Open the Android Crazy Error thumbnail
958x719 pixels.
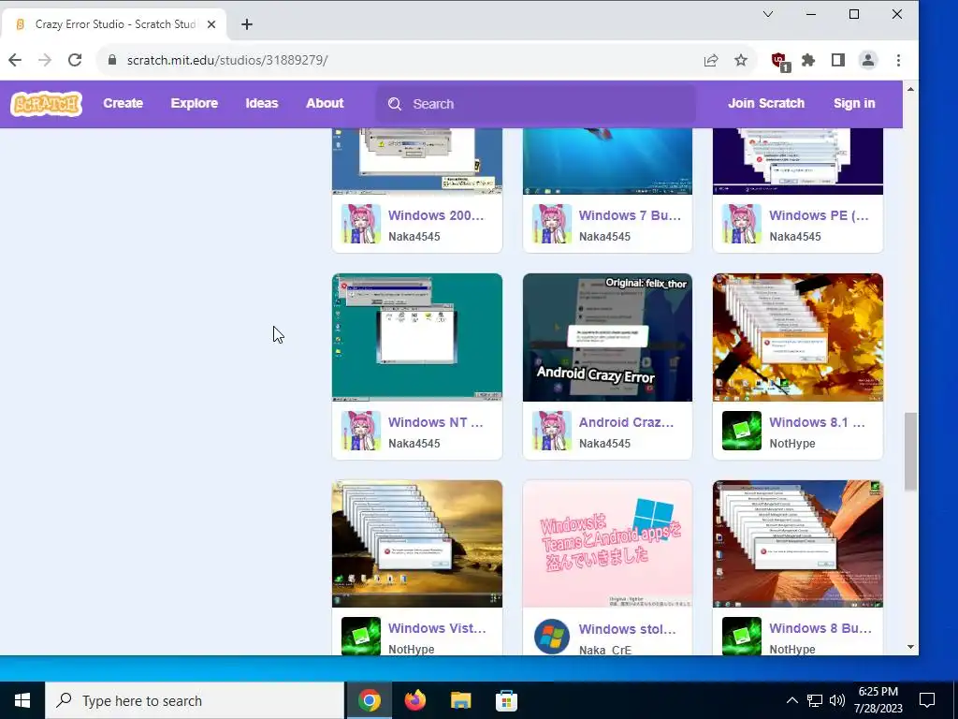608,337
